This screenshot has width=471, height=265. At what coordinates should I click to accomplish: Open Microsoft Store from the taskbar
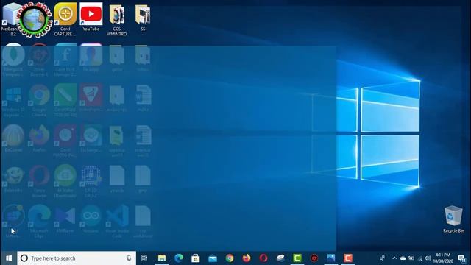[x=196, y=258]
